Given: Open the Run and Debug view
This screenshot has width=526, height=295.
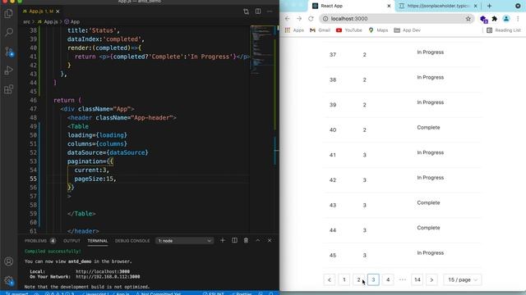Looking at the screenshot, I should [x=9, y=70].
